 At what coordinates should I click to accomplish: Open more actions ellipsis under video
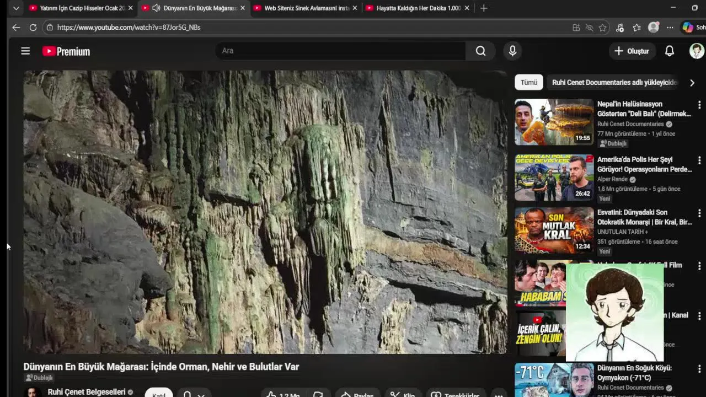pyautogui.click(x=499, y=394)
